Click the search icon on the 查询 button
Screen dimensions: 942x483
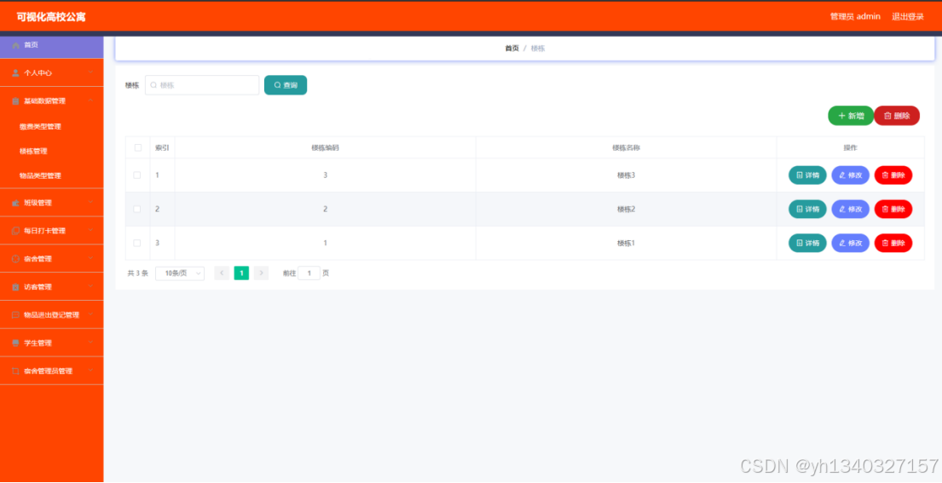coord(278,85)
